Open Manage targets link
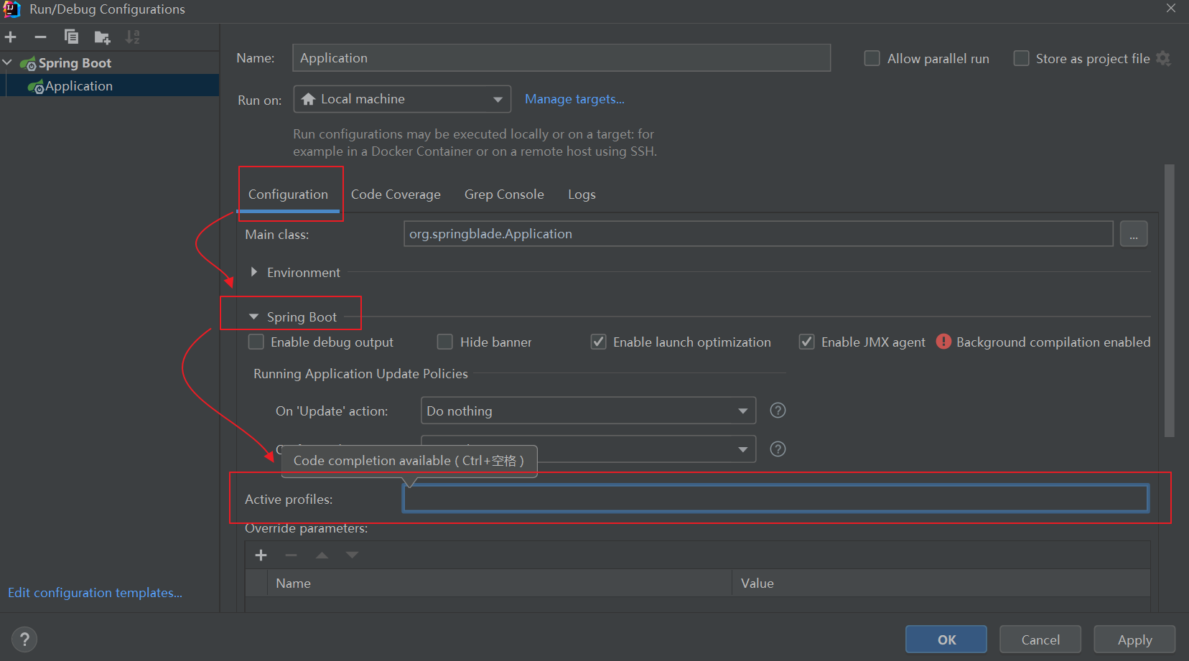The image size is (1189, 661). 574,99
